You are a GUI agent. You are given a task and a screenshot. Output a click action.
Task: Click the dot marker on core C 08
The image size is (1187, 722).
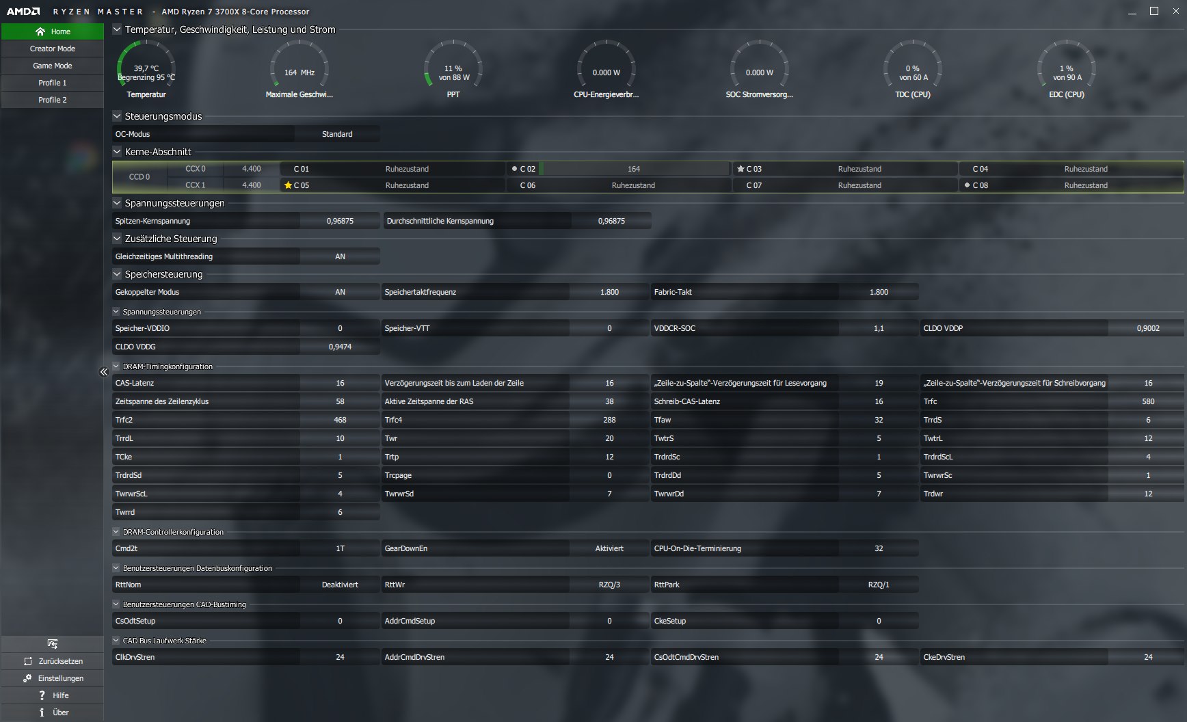(967, 185)
